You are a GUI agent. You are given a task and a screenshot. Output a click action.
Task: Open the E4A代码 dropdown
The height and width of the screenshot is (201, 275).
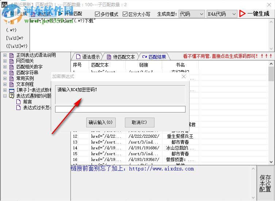point(222,14)
